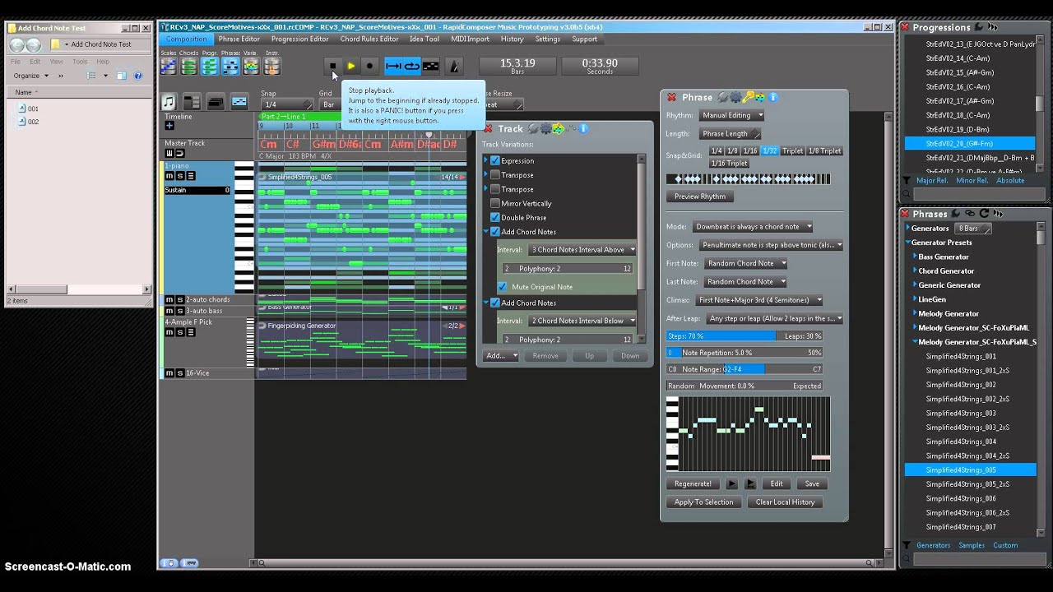Toggle the loop playback icon
The image size is (1053, 592).
411,66
